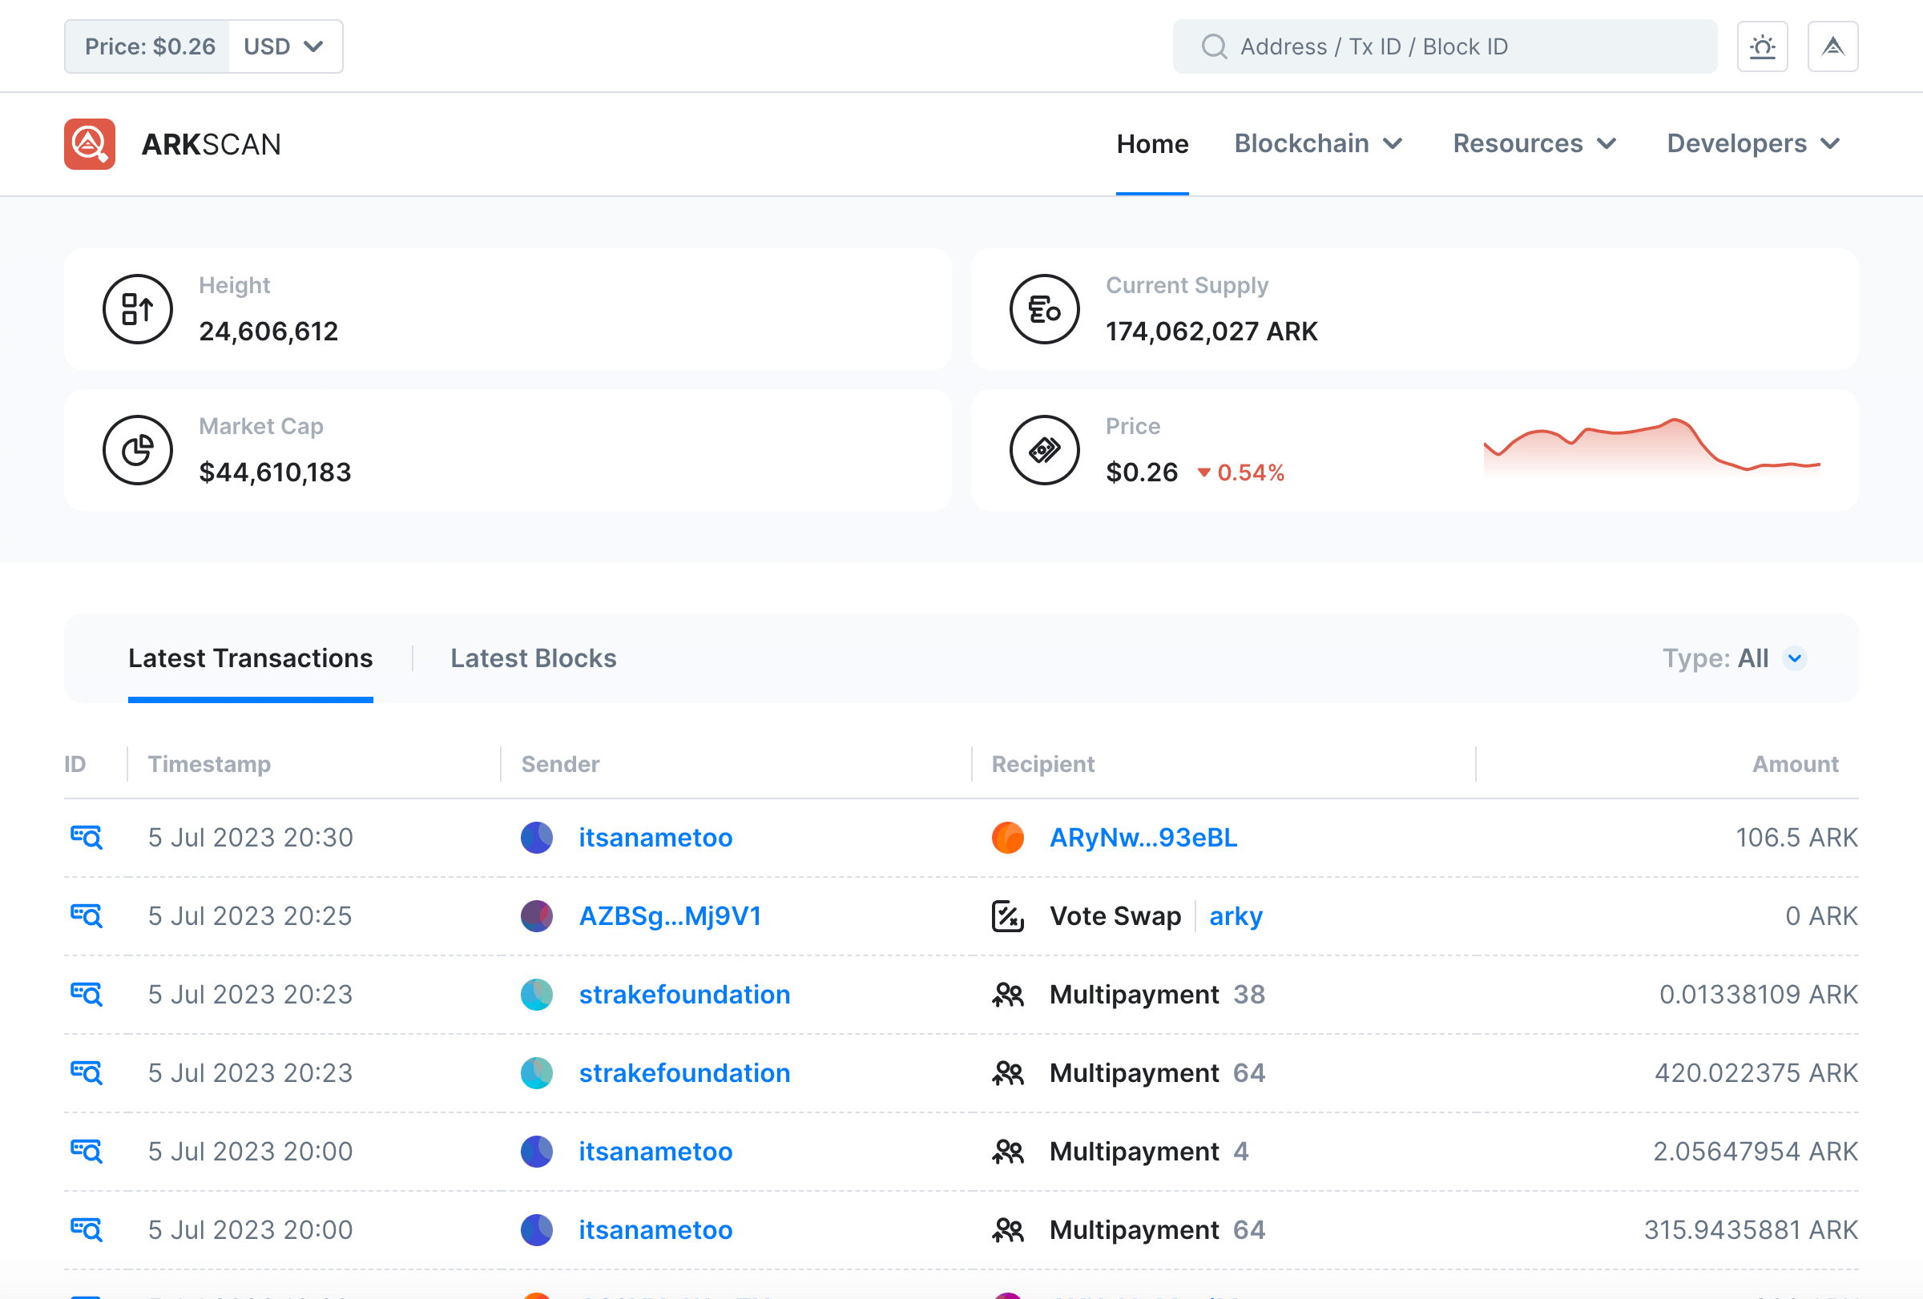Click the Vote Swap icon

1007,915
